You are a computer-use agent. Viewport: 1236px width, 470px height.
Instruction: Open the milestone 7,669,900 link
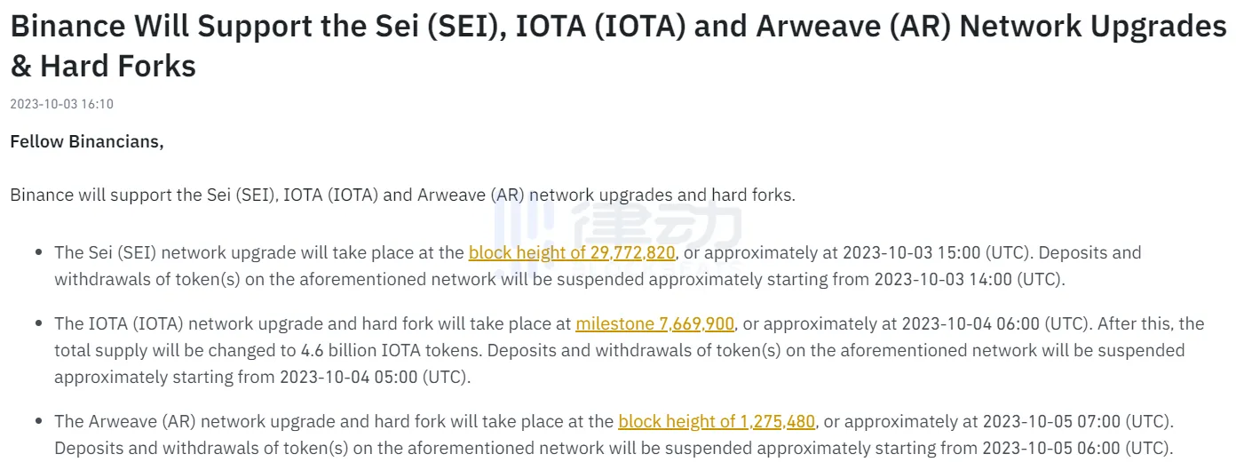655,324
